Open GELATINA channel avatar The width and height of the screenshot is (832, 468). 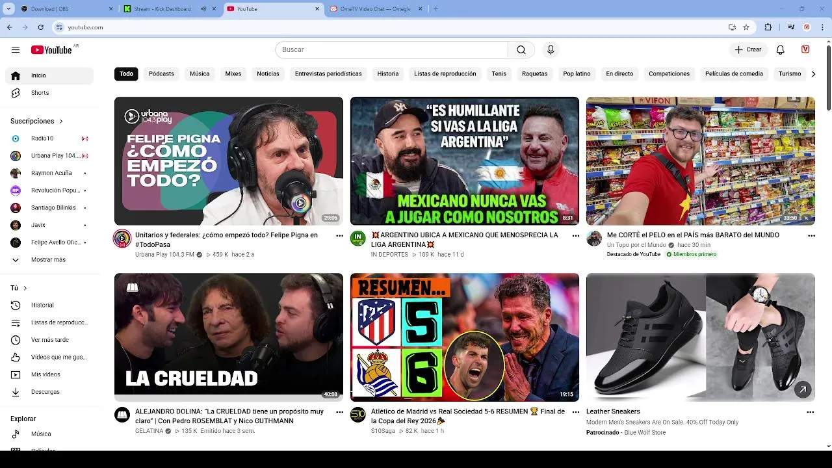(122, 415)
